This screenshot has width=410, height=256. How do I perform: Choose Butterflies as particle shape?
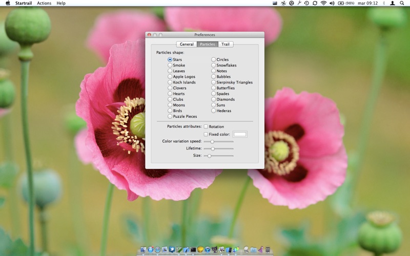[214, 88]
